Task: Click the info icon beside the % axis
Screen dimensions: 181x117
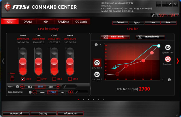Action: click(96, 45)
